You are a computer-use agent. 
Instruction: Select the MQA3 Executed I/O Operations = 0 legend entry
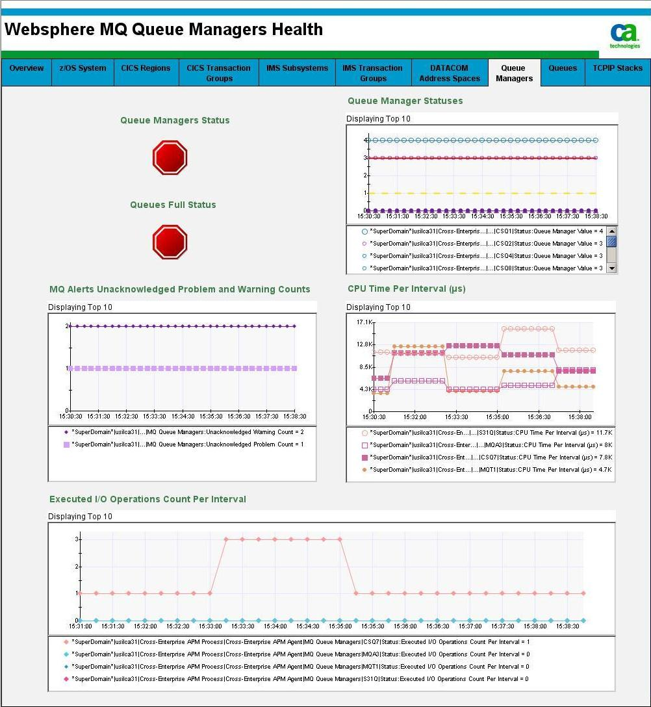click(x=297, y=654)
